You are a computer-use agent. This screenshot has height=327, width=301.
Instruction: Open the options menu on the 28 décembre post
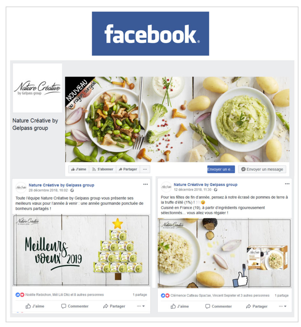[146, 184]
